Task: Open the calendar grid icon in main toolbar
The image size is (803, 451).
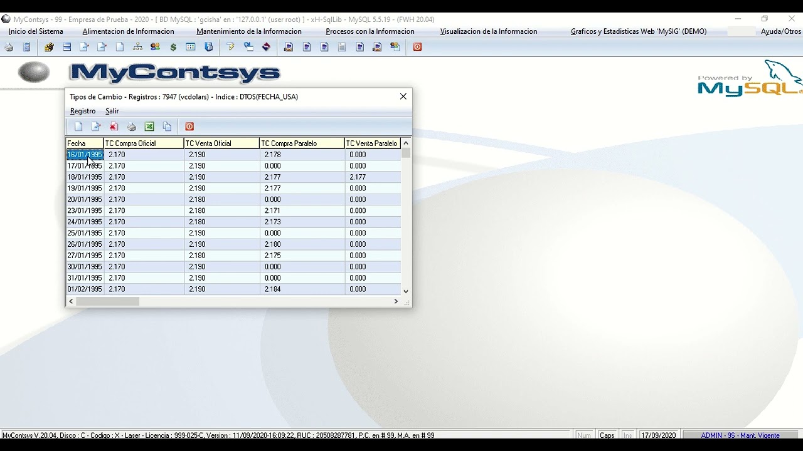Action: [191, 47]
